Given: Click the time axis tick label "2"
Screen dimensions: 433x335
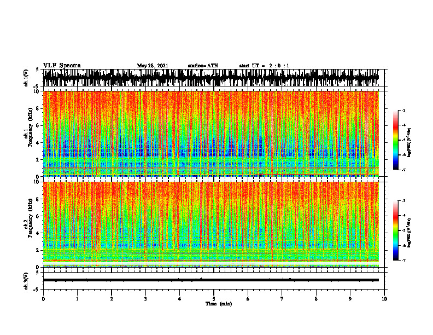Looking at the screenshot, I should [x=112, y=299].
